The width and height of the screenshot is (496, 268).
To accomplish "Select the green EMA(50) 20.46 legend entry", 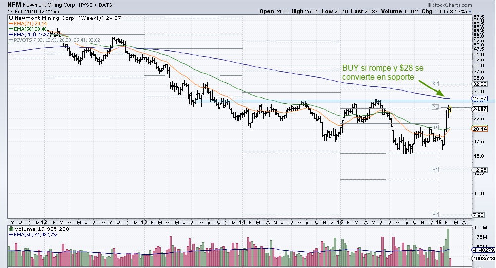I will tap(28, 29).
